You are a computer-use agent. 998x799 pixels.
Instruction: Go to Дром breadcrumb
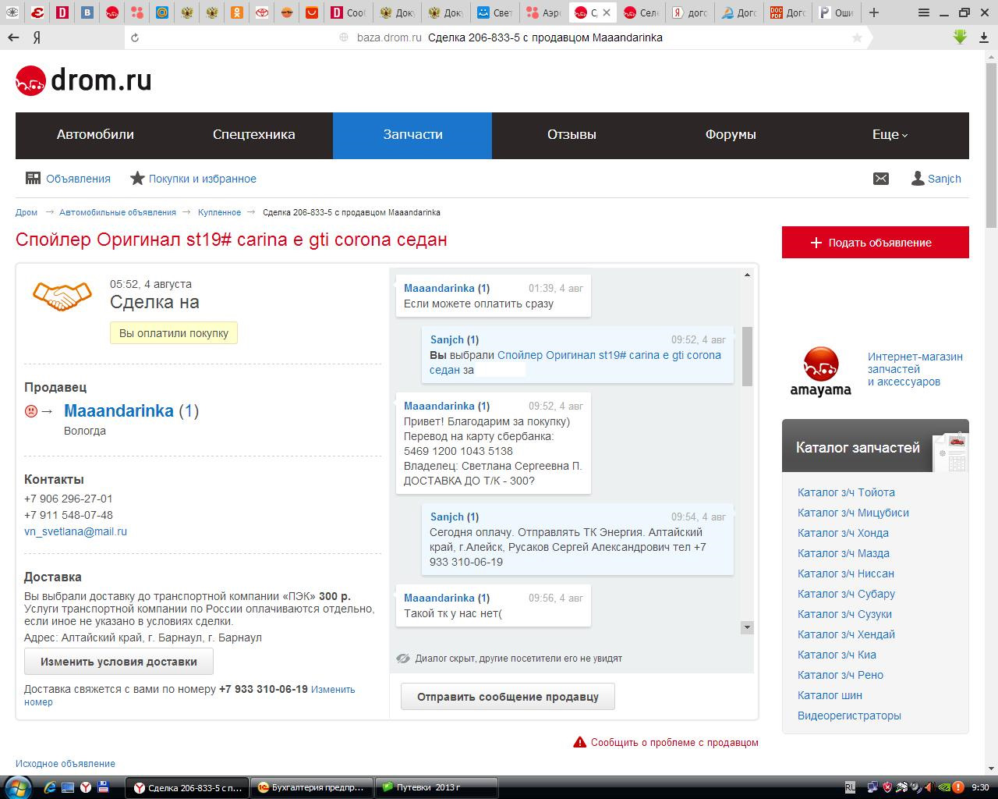27,212
